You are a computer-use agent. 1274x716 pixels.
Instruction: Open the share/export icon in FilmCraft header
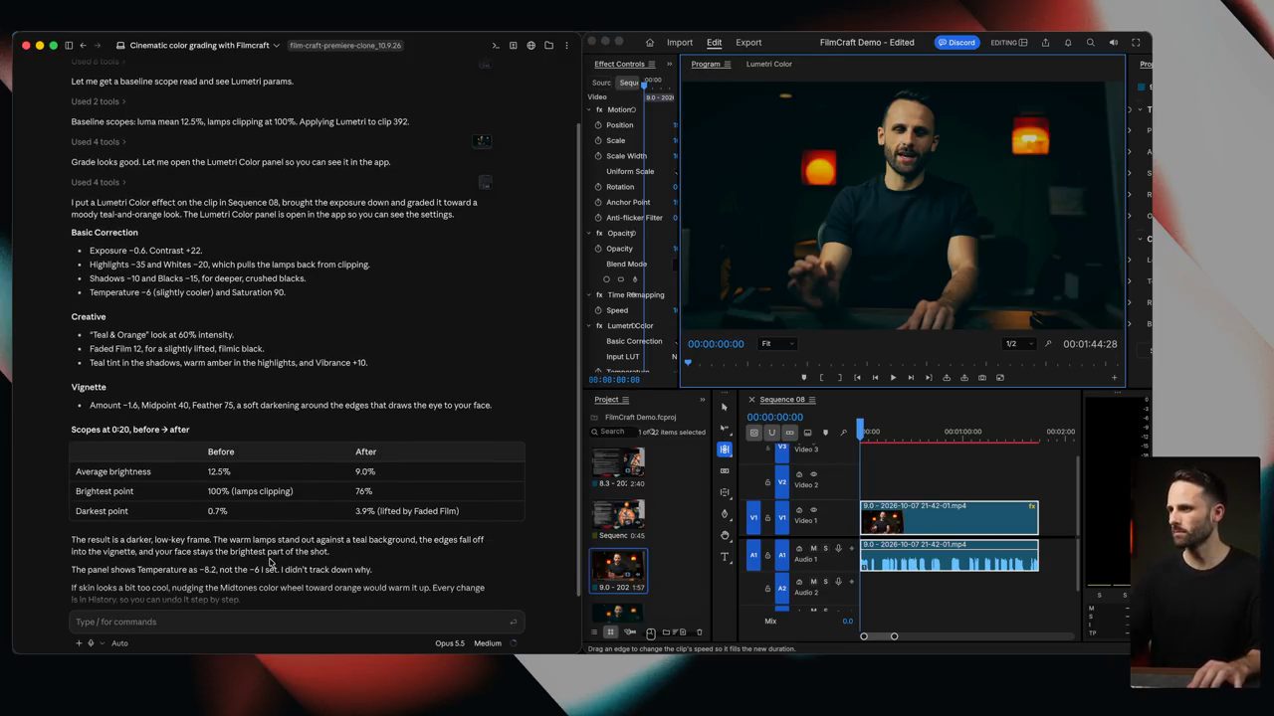point(1045,43)
